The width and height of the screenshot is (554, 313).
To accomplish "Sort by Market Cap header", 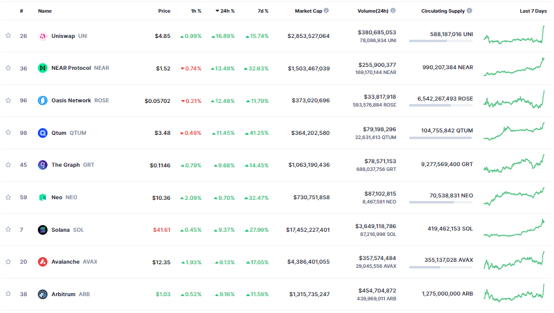I will point(309,11).
